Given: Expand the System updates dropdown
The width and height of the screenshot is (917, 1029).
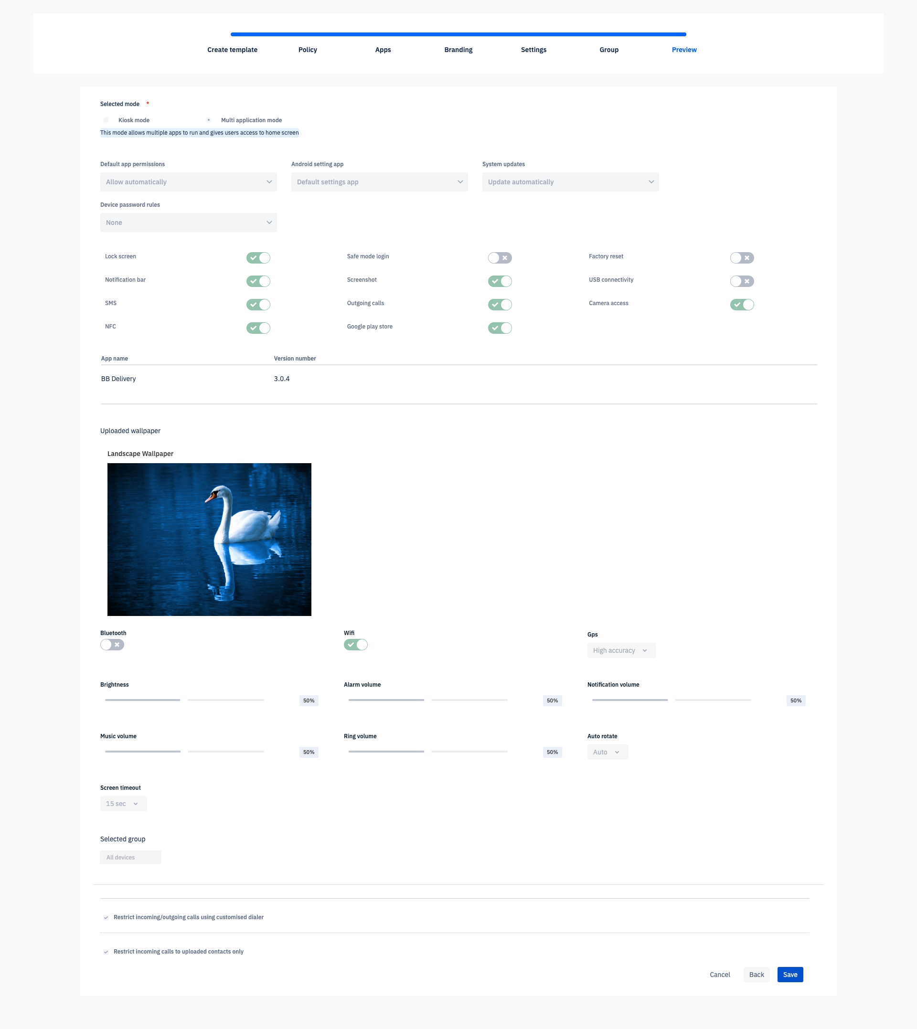Looking at the screenshot, I should (x=570, y=182).
